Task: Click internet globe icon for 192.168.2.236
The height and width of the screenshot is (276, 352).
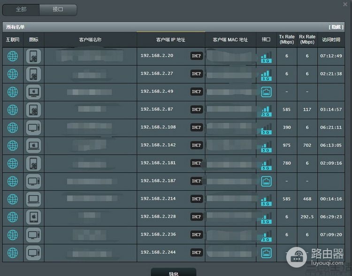Action: click(x=13, y=235)
